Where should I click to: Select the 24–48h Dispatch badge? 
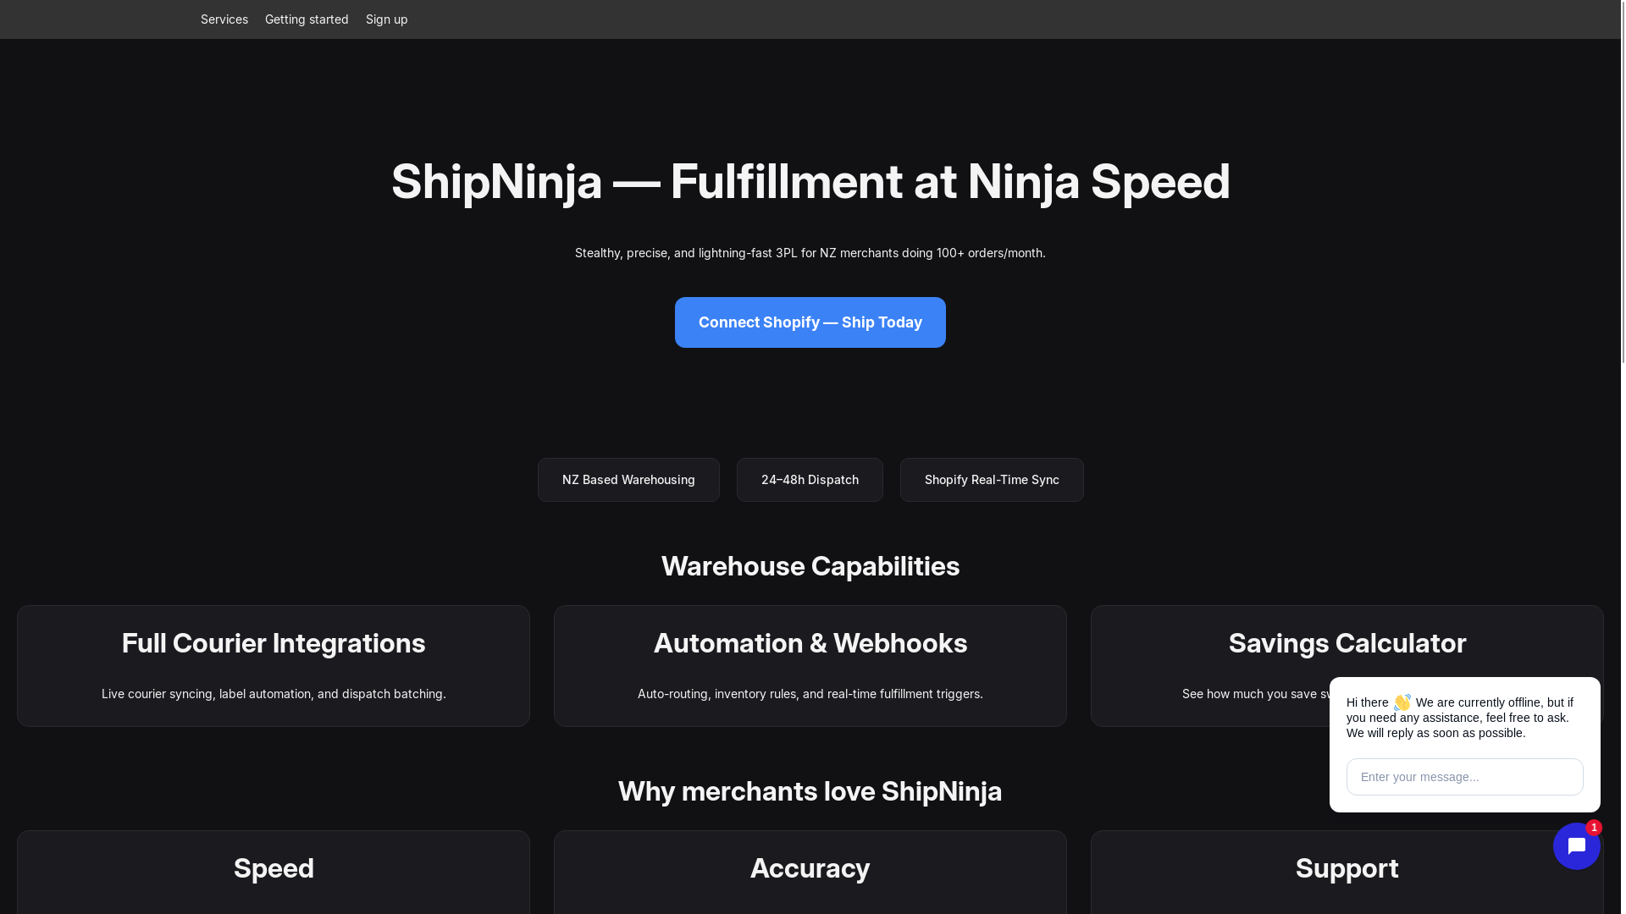pos(810,480)
